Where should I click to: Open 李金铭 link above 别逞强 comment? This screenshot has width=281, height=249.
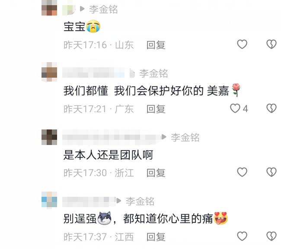coord(140,201)
